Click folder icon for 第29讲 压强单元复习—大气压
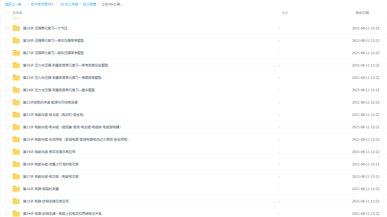 16,28
